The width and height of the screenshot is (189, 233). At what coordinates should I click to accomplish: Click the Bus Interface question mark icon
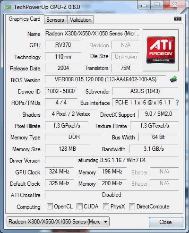[177, 103]
